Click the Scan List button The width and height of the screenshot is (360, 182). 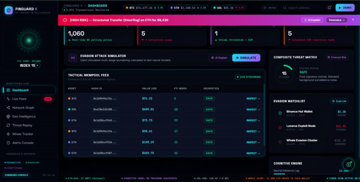click(339, 101)
